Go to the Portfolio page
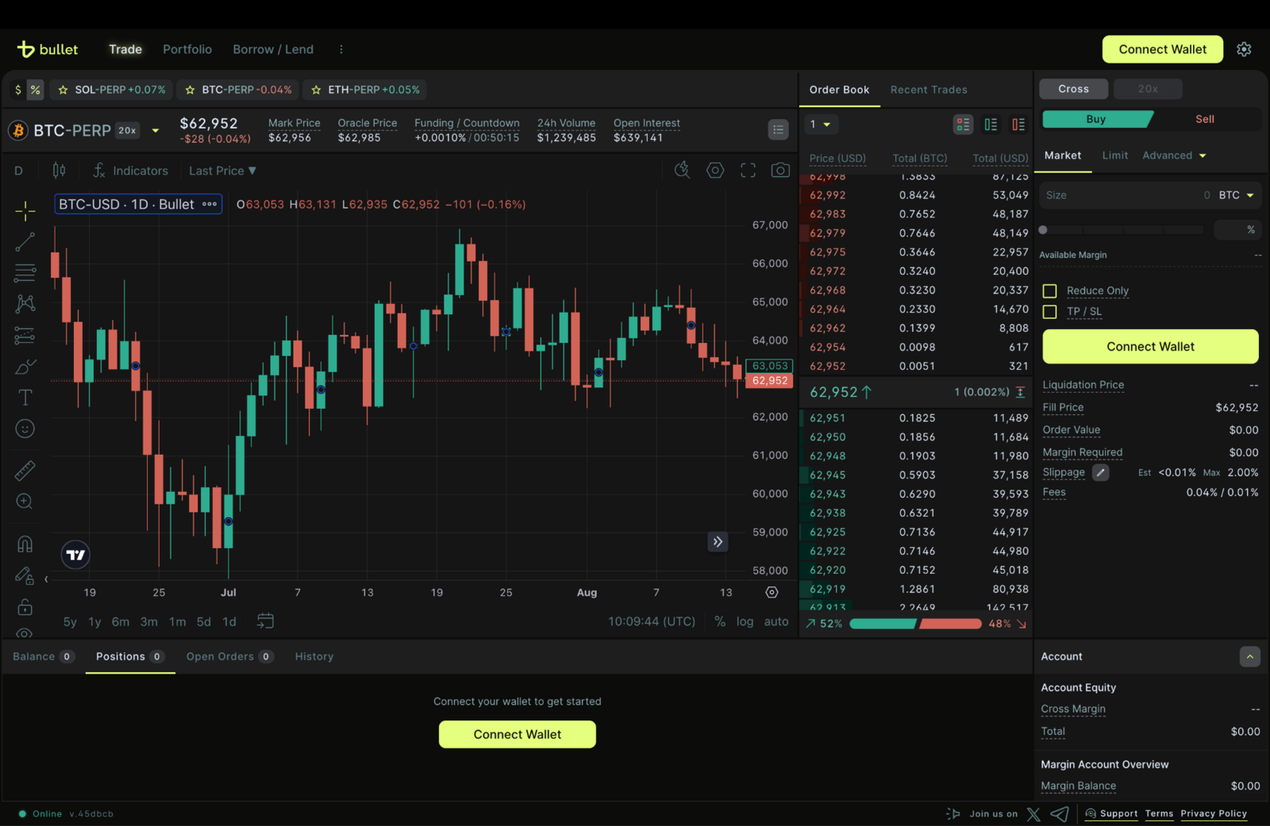This screenshot has height=826, width=1270. click(x=187, y=49)
